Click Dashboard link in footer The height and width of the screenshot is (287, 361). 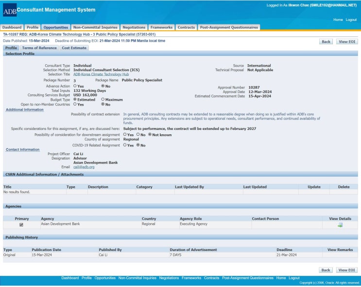70,278
